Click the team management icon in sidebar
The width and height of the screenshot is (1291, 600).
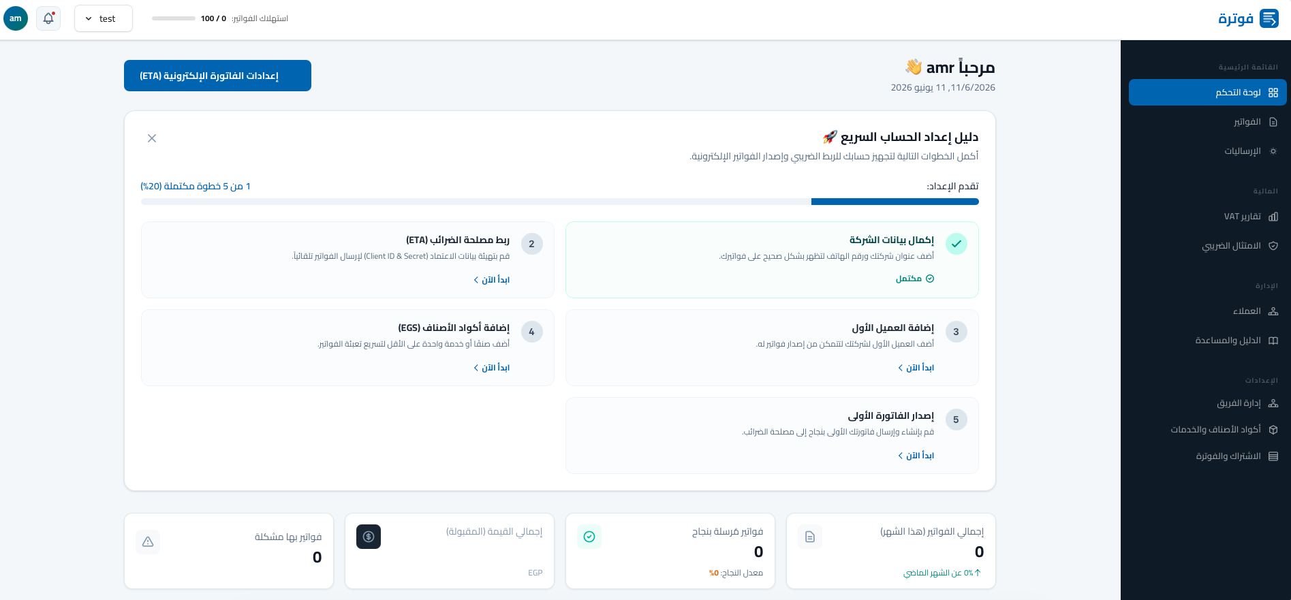(x=1273, y=403)
